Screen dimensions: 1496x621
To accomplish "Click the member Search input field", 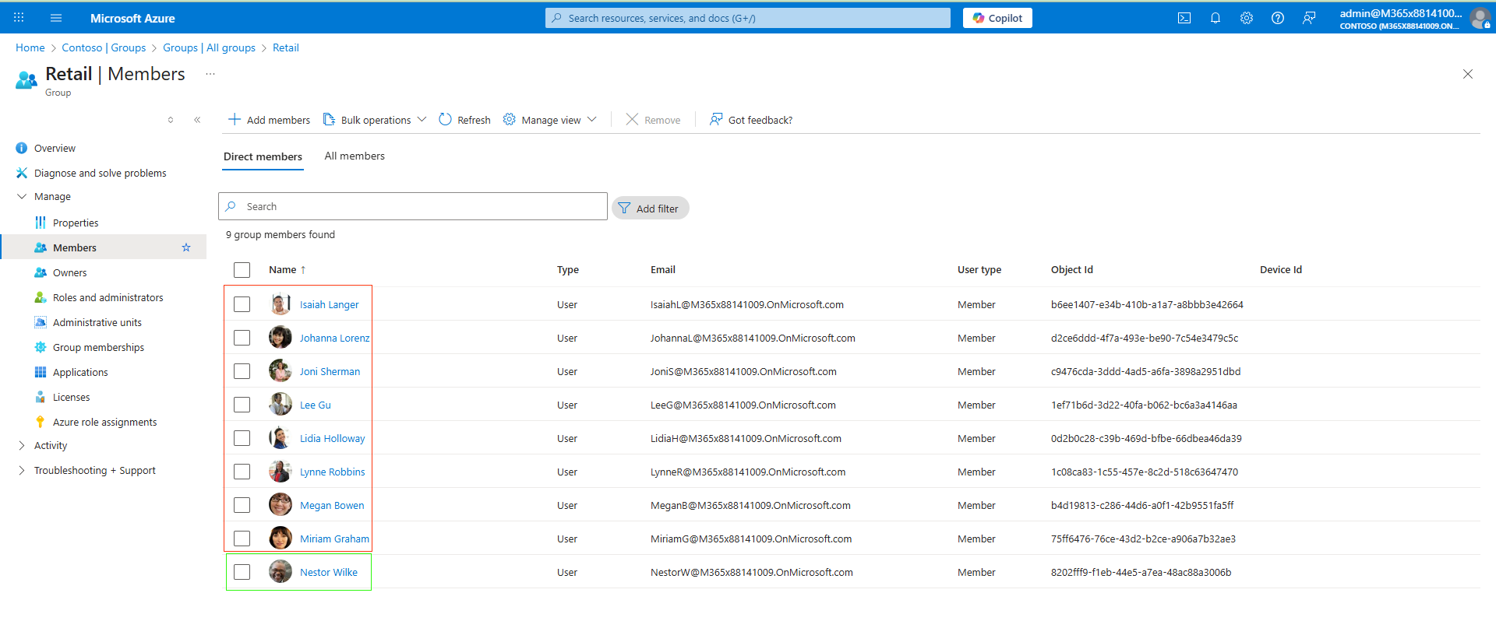I will pyautogui.click(x=421, y=207).
